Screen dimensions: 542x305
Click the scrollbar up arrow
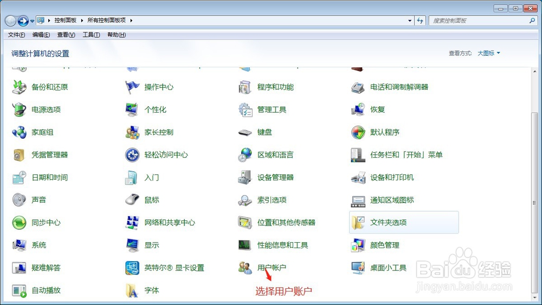coord(535,72)
